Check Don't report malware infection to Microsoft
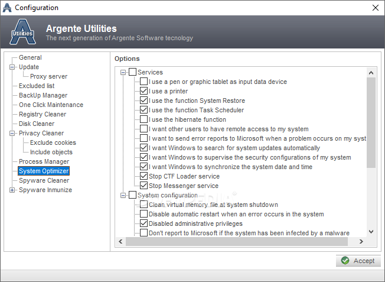This screenshot has width=385, height=282. 144,233
